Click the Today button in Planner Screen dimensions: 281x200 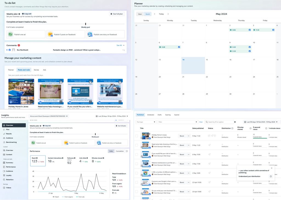[161, 14]
